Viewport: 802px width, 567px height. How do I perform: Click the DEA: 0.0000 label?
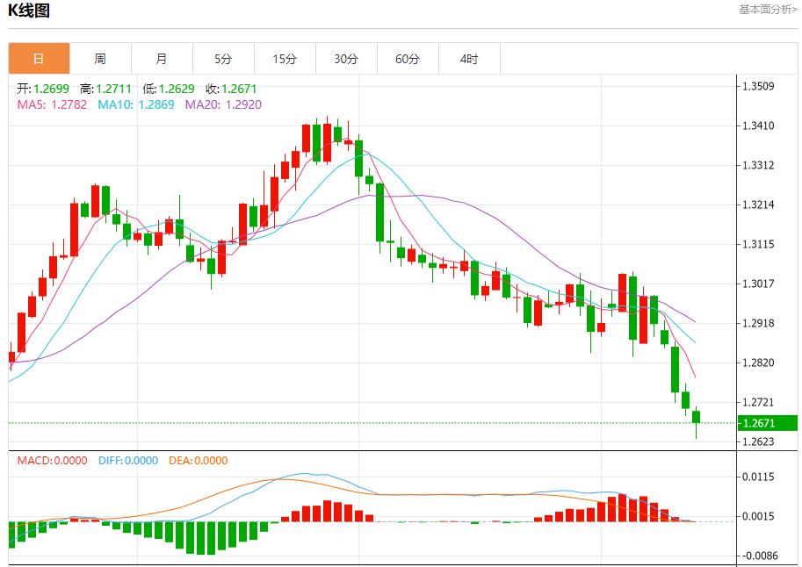[199, 461]
